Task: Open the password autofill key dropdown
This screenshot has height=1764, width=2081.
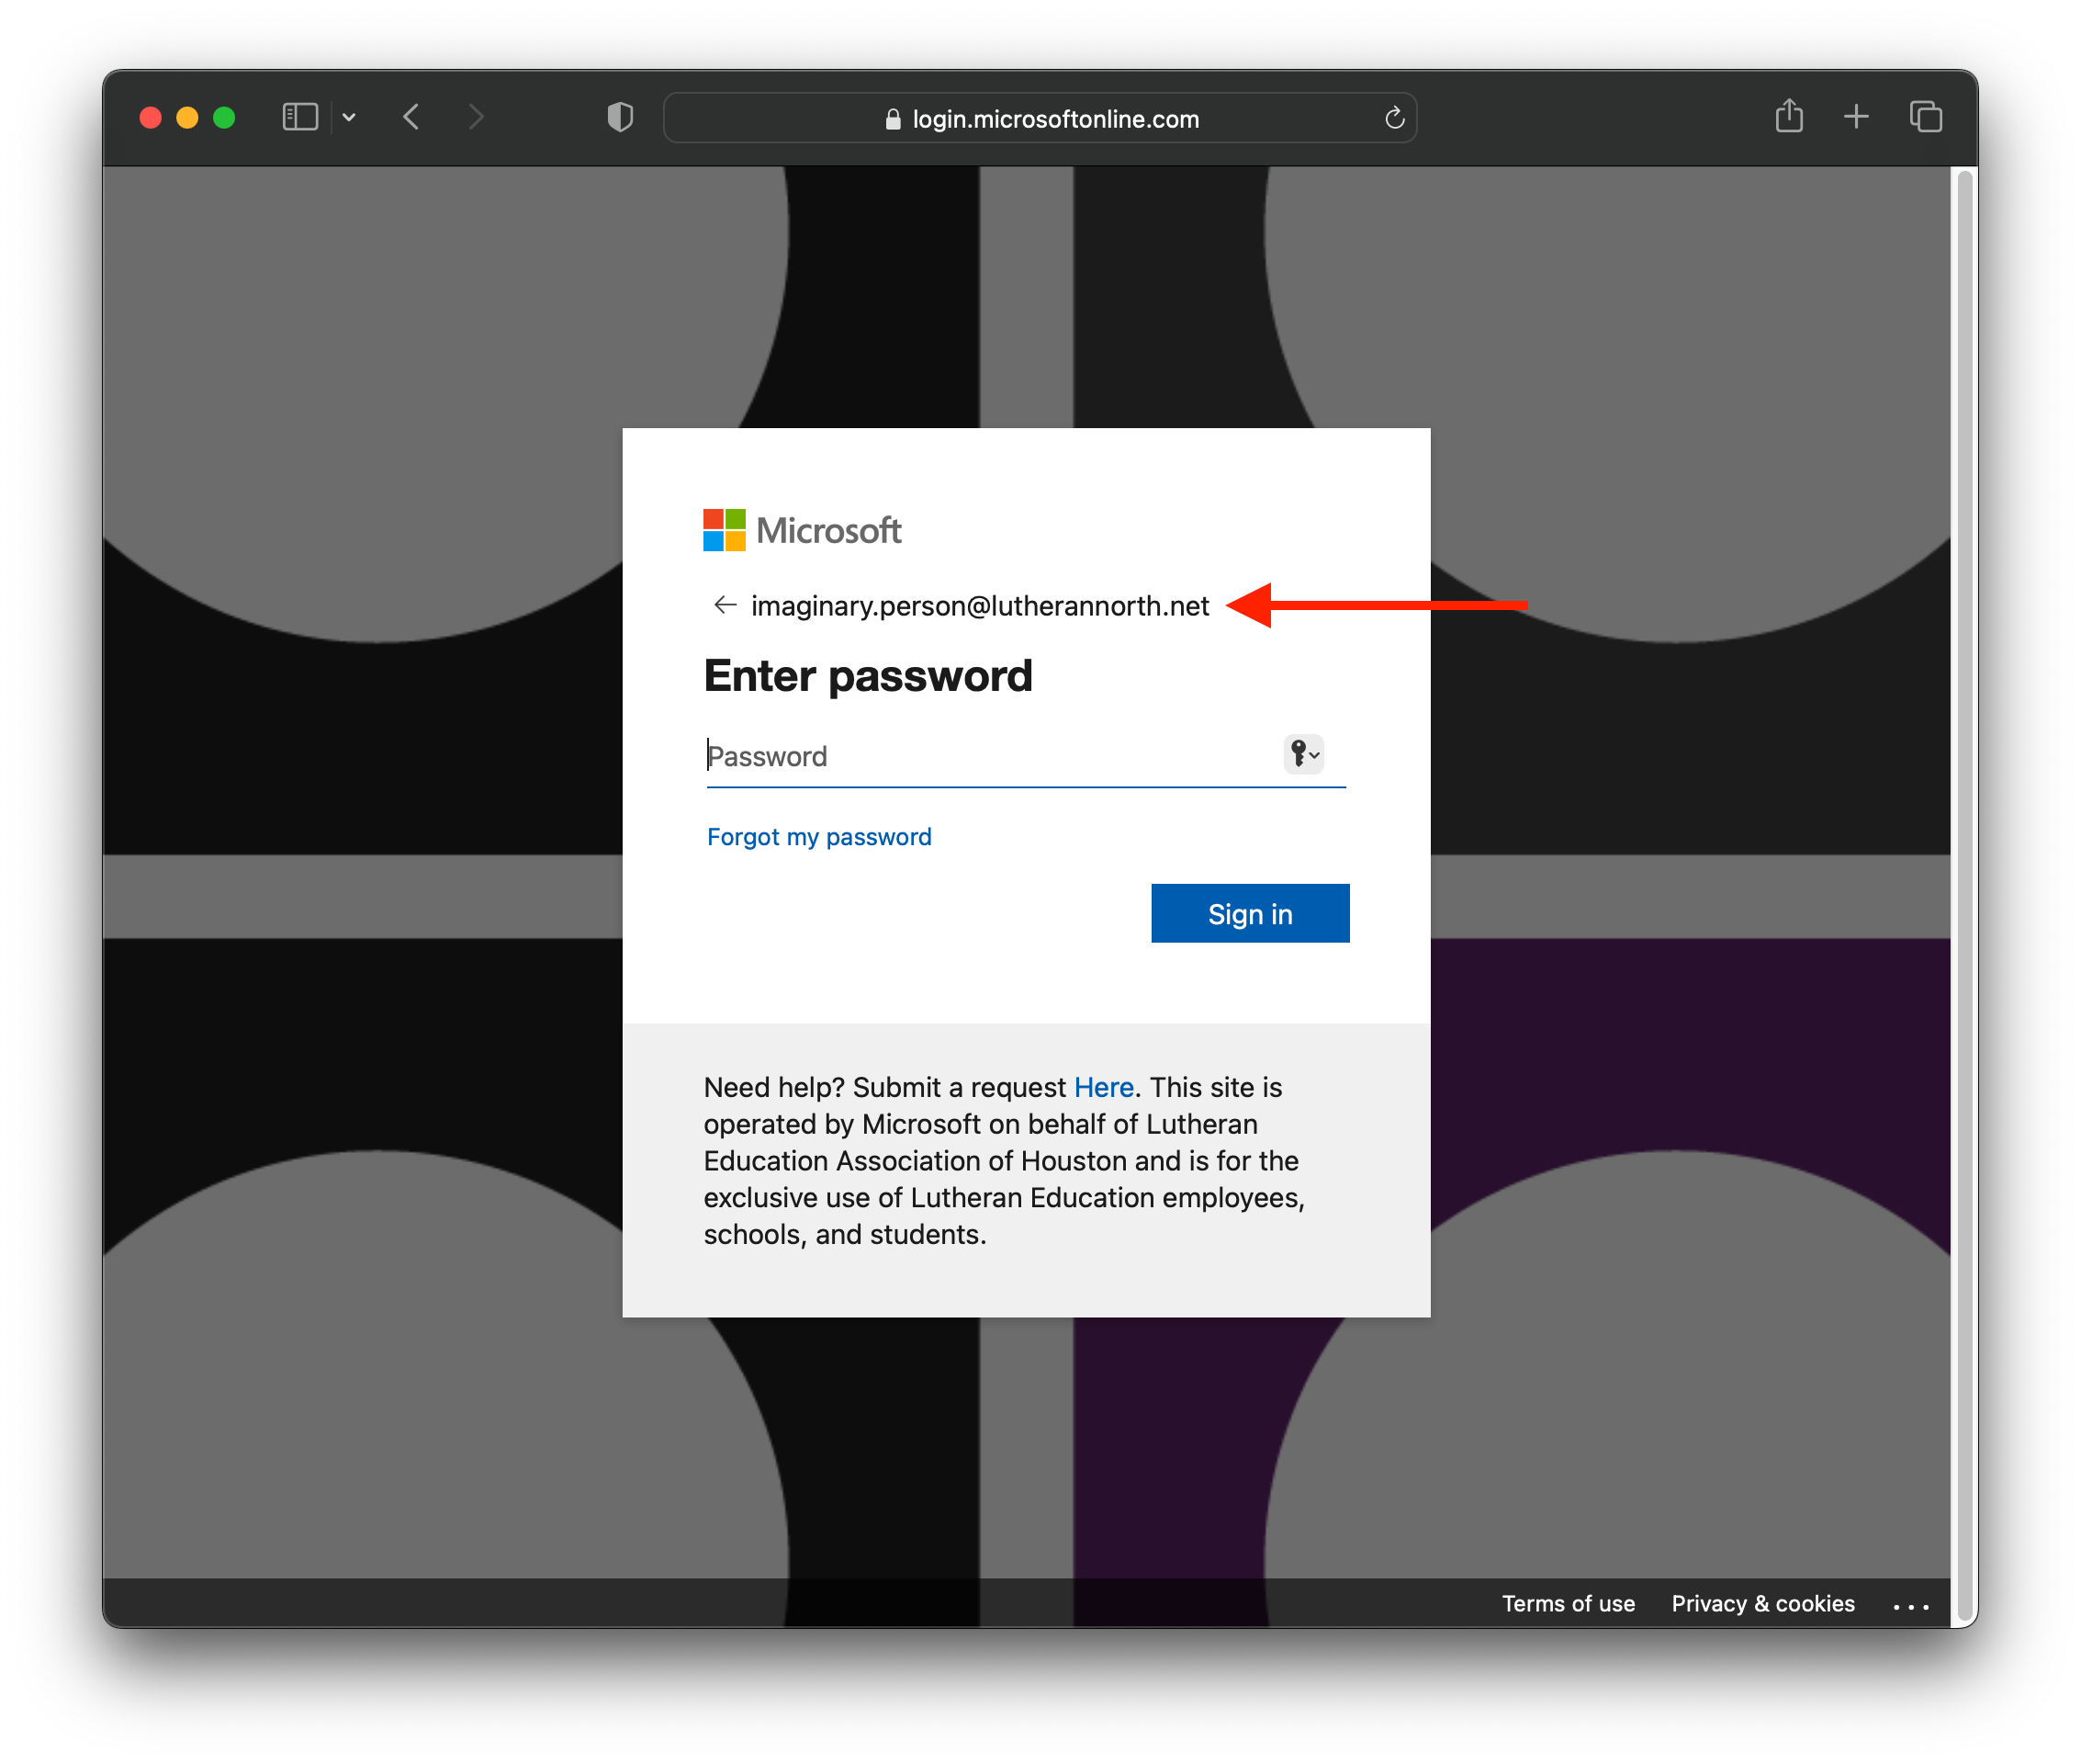Action: [1303, 754]
